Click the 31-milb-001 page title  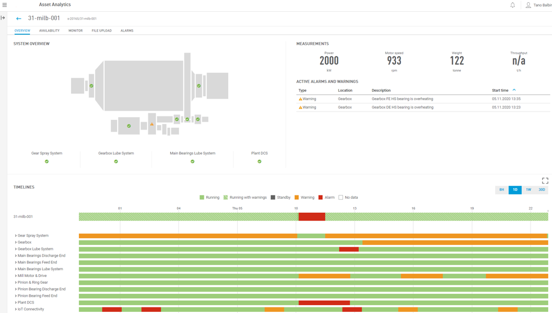[44, 18]
